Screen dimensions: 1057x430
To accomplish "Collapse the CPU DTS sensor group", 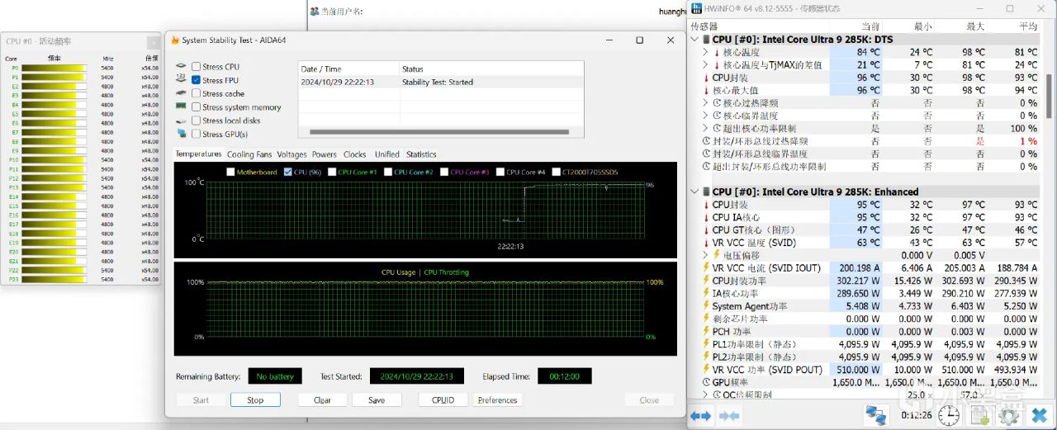I will (x=695, y=40).
